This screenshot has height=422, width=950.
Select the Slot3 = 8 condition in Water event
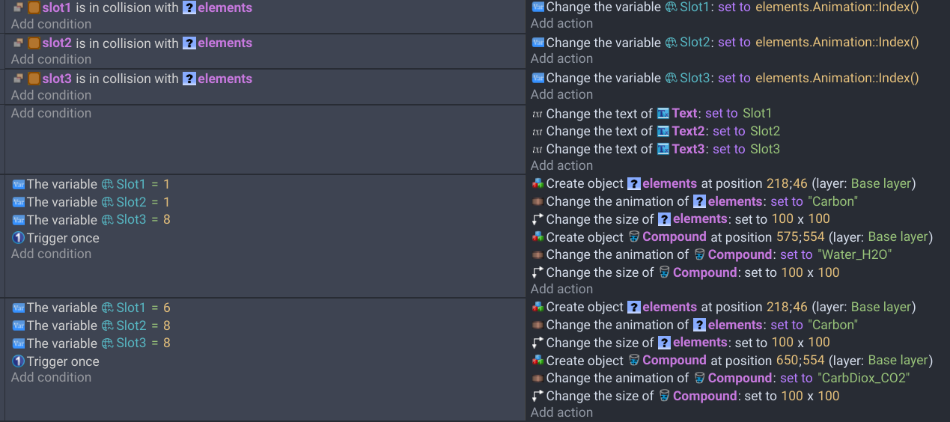91,220
